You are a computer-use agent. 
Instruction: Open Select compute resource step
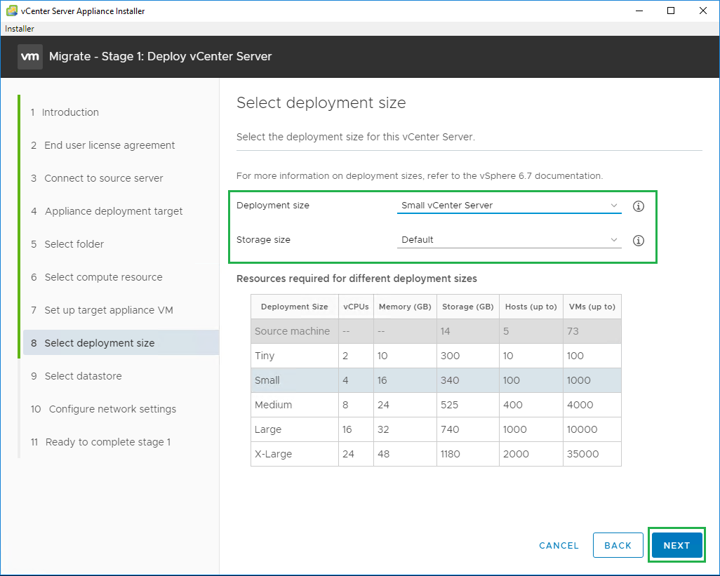[103, 277]
